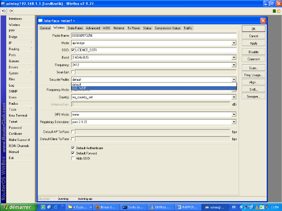The image size is (282, 211).
Task: Uncheck Default Authenticate
Action: [x=73, y=148]
